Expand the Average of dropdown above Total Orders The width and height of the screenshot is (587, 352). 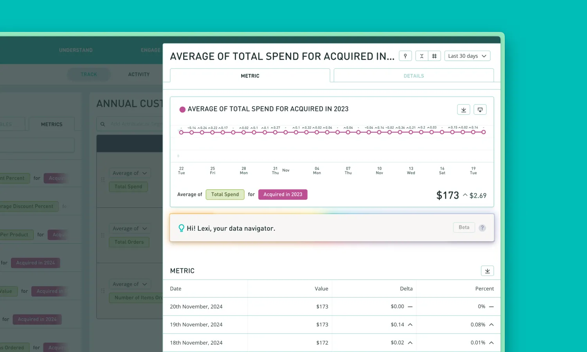[130, 228]
